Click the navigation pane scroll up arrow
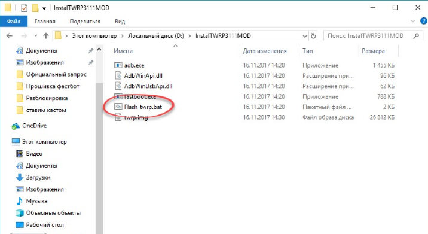 99,50
